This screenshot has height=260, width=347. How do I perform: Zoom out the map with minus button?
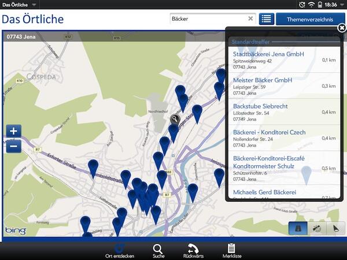click(x=14, y=146)
